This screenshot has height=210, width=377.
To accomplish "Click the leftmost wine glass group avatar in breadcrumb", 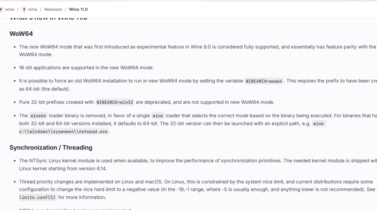I will [x=1, y=9].
